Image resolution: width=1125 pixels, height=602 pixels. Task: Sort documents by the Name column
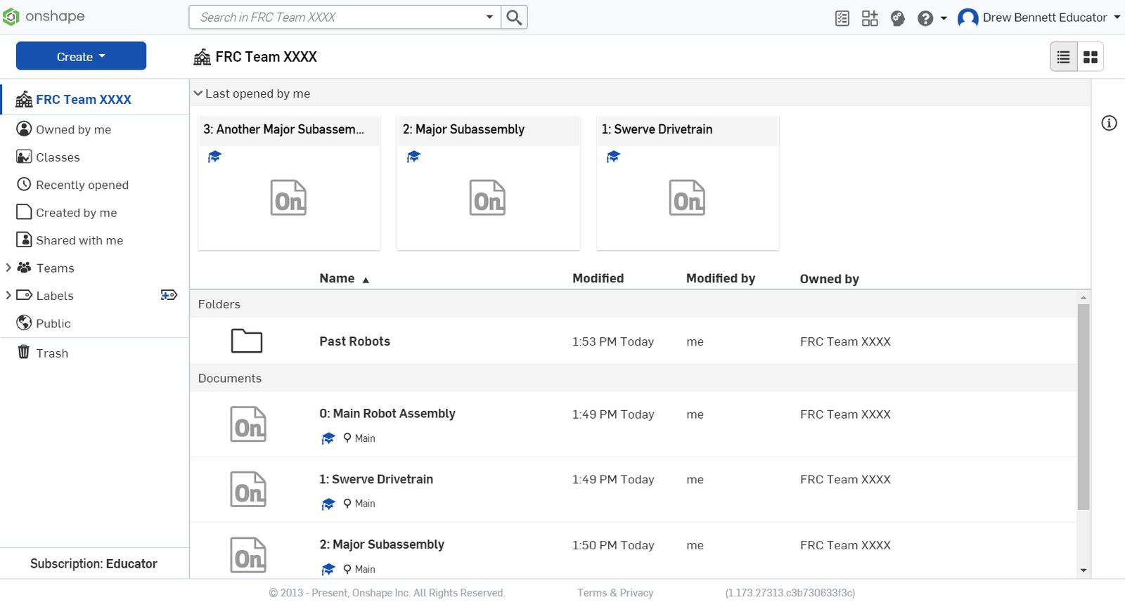pos(337,279)
